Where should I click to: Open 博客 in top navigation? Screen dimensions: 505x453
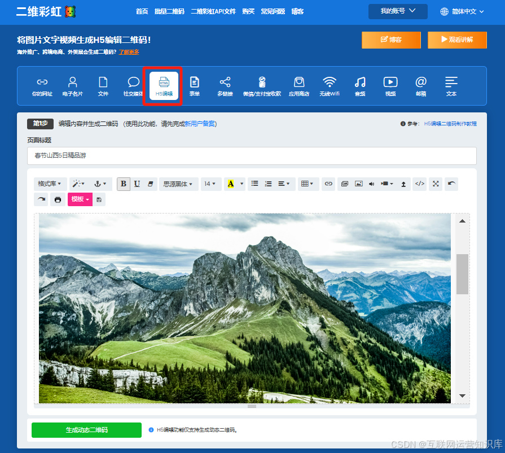click(x=297, y=12)
